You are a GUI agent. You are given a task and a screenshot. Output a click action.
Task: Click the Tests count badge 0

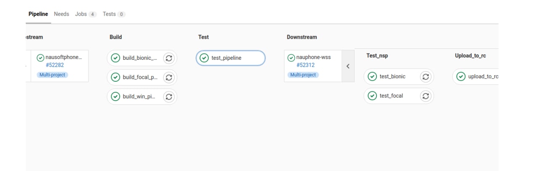click(121, 14)
